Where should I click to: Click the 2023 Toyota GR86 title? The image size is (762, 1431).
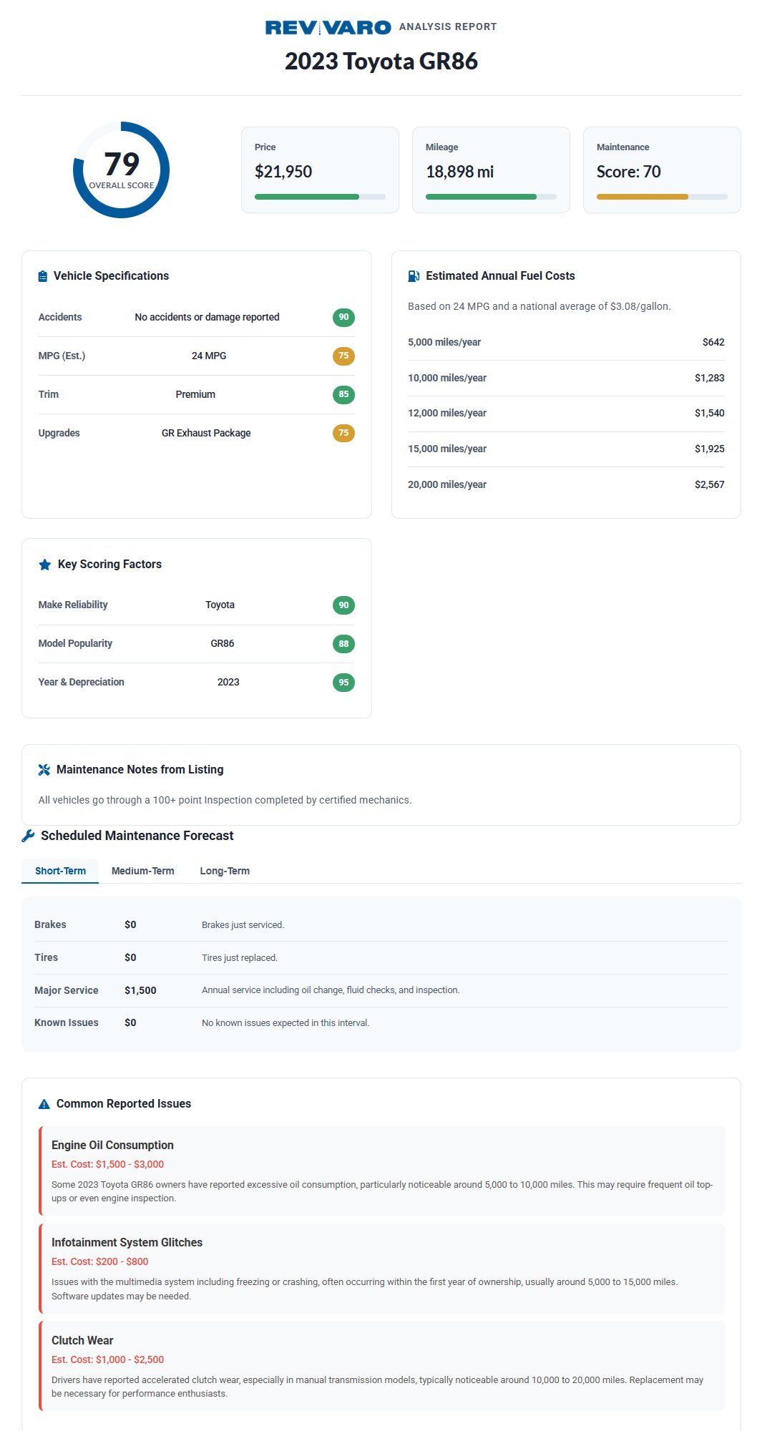[381, 62]
